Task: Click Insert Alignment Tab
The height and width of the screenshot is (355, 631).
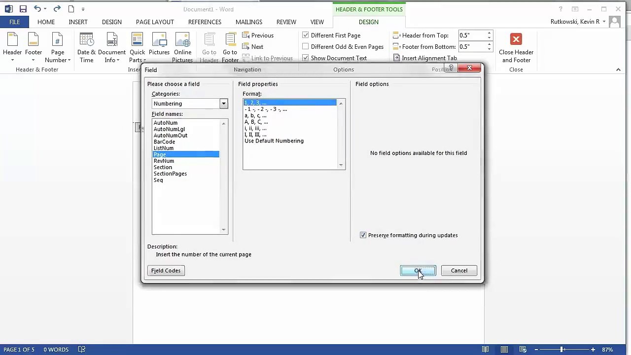Action: 425,58
